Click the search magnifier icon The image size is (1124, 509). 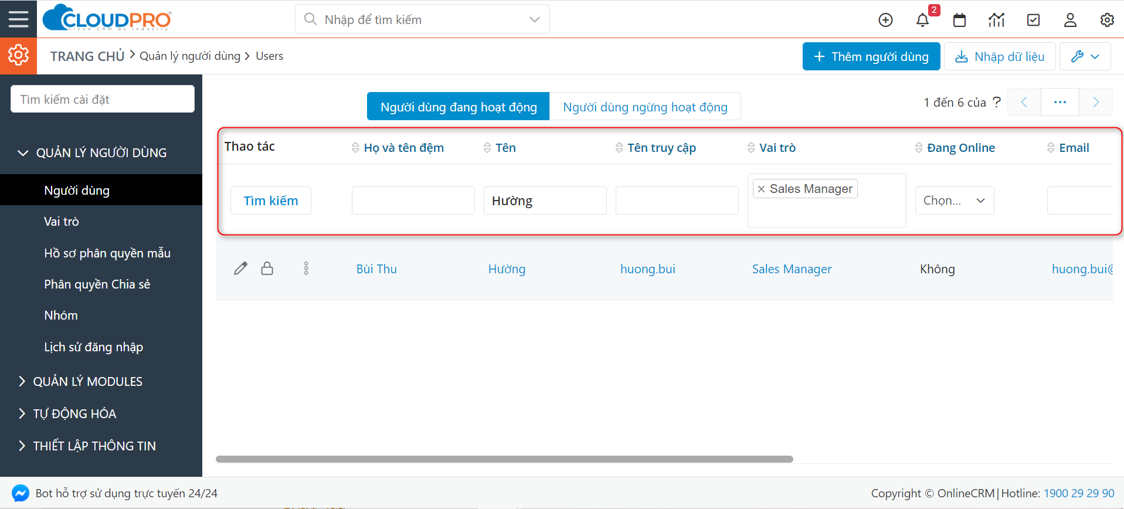pos(310,19)
